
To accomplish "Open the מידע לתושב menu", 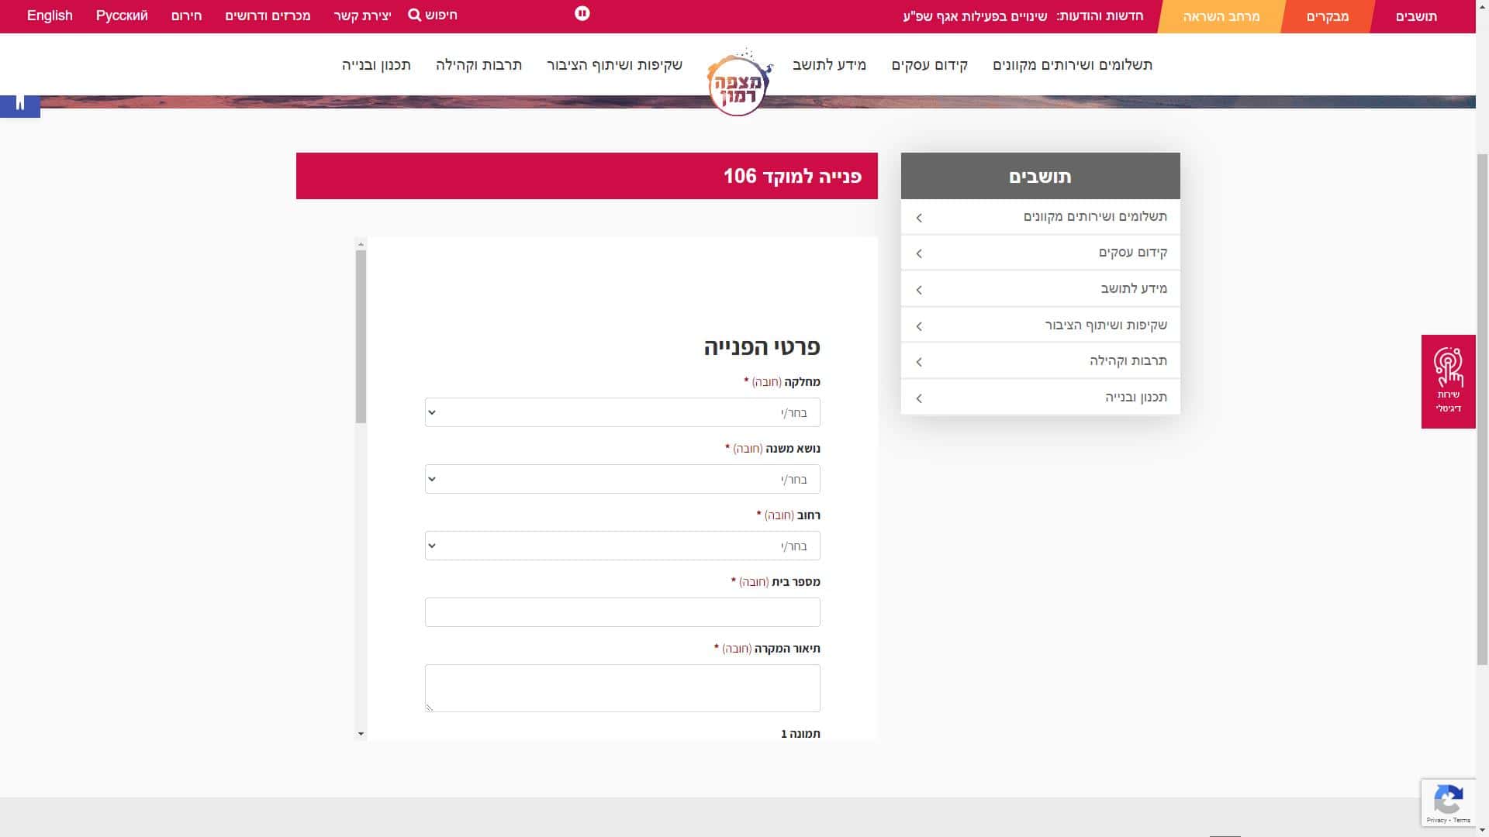I will point(829,65).
